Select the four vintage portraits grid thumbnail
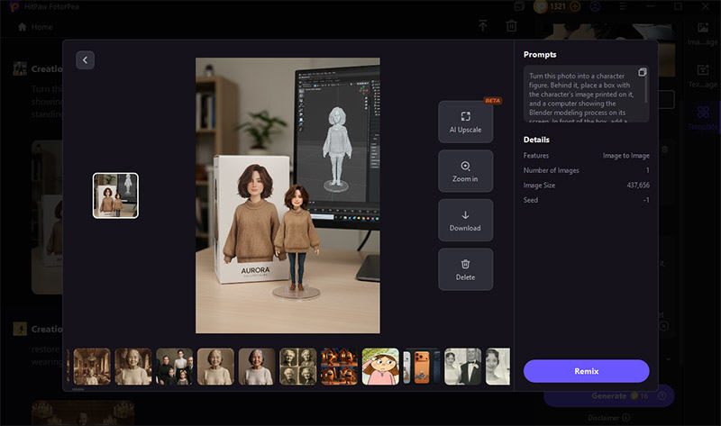Viewport: 721px width, 426px height. (298, 367)
